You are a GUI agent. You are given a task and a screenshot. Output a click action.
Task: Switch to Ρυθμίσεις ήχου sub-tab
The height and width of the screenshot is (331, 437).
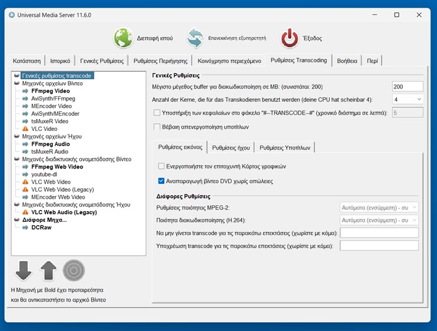point(231,148)
